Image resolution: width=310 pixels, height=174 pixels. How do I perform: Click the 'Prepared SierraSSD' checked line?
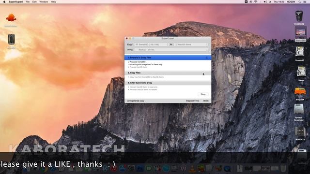click(x=137, y=62)
